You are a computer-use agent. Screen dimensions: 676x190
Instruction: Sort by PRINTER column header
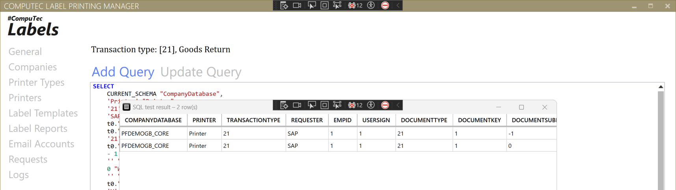(204, 120)
